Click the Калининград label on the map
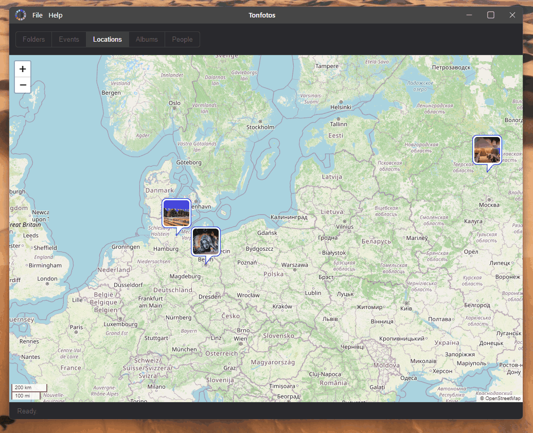This screenshot has width=533, height=433. point(289,217)
